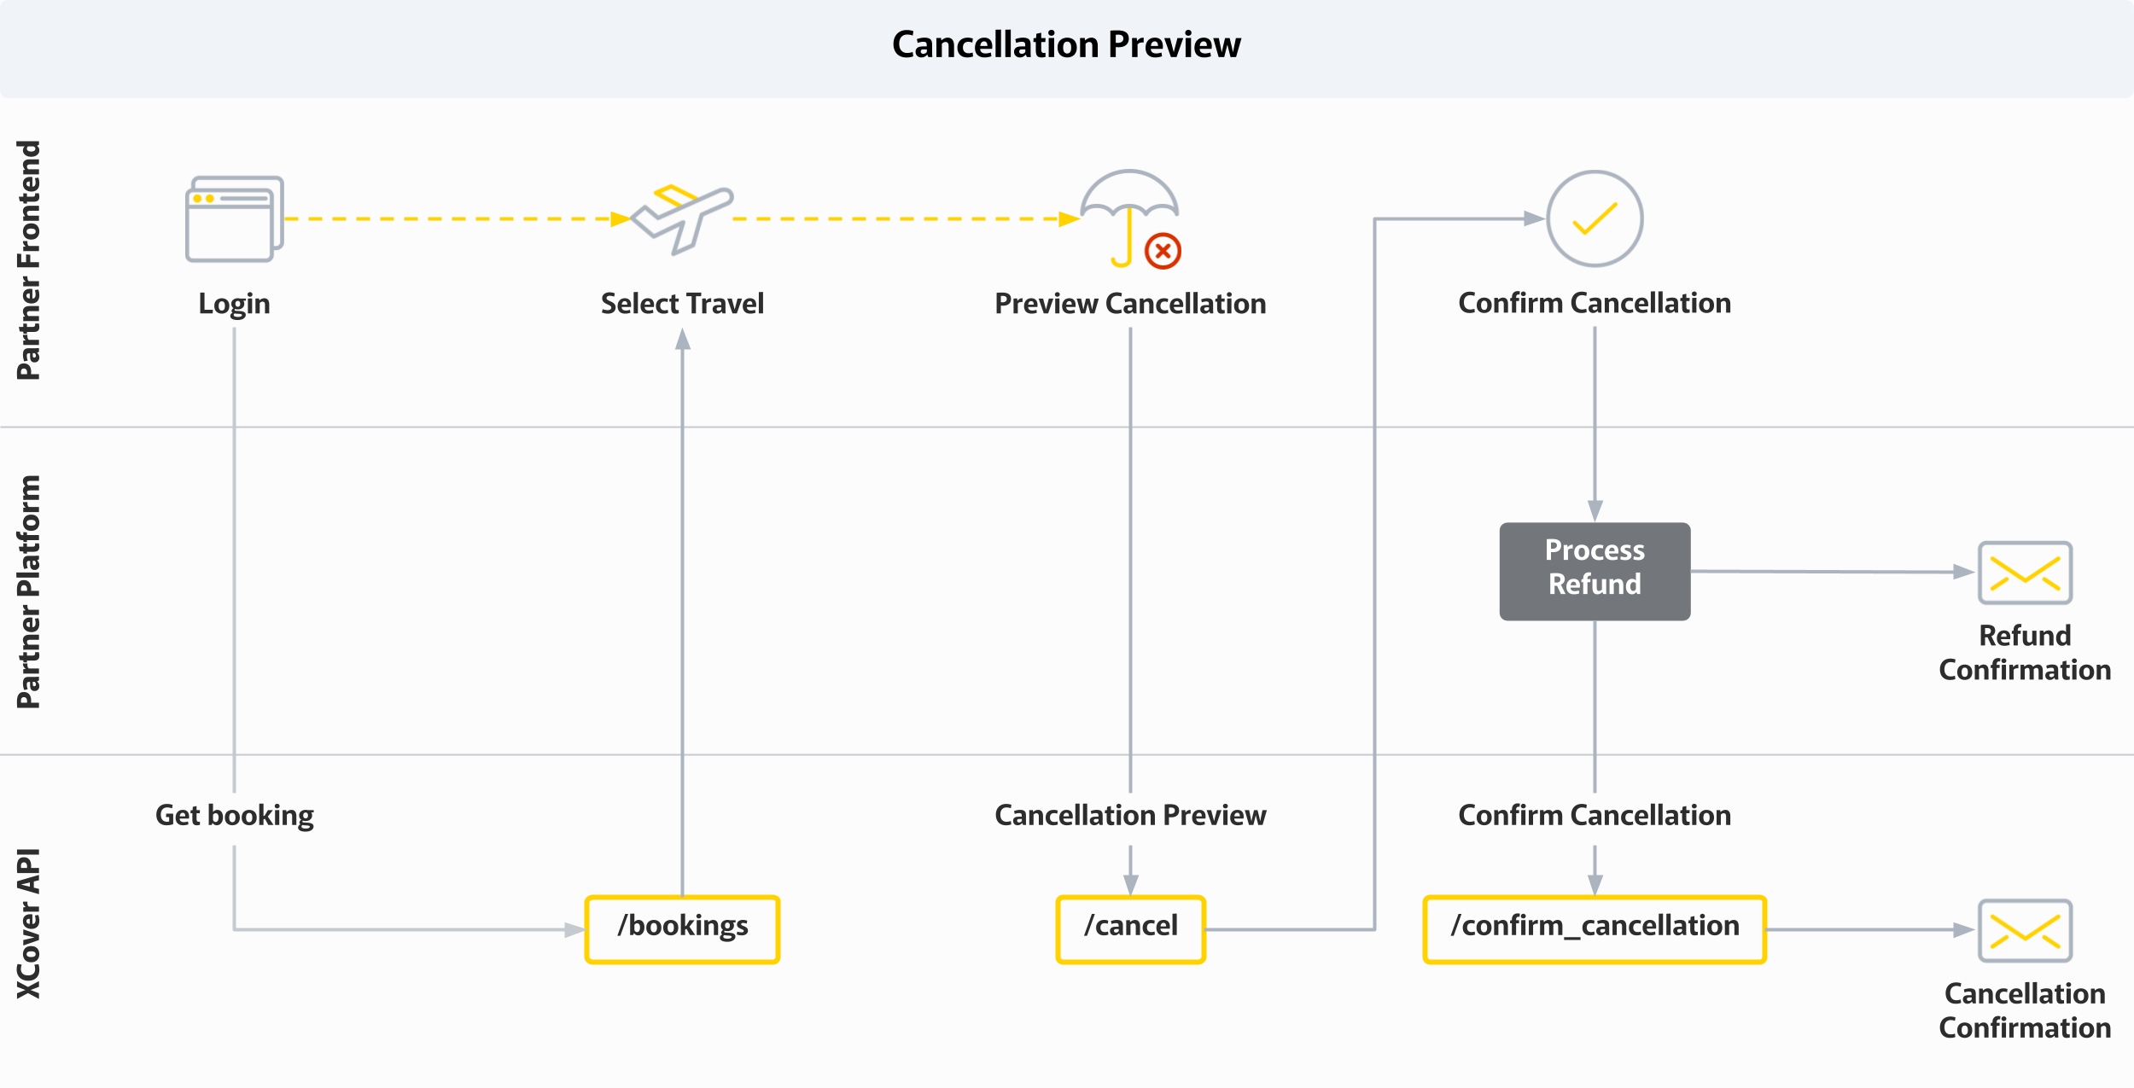Select the /confirm_cancellation endpoint box
The image size is (2134, 1088).
tap(1595, 929)
